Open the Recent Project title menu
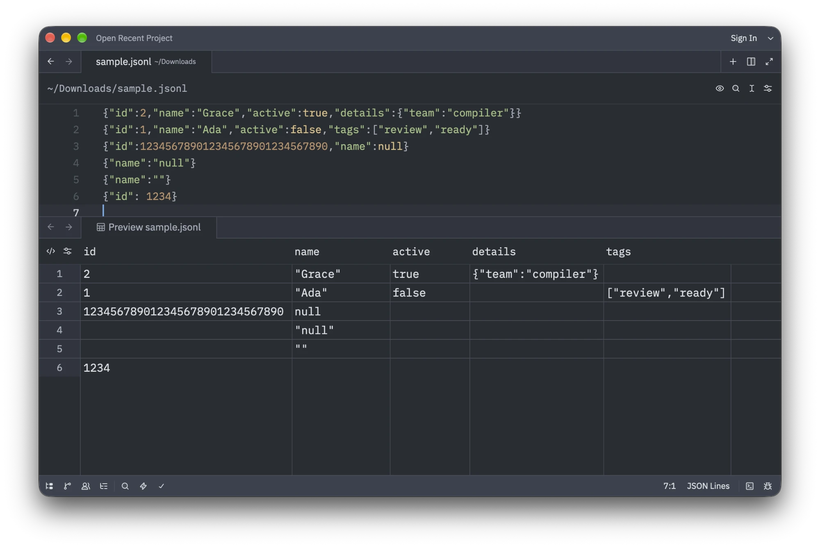 pos(134,38)
